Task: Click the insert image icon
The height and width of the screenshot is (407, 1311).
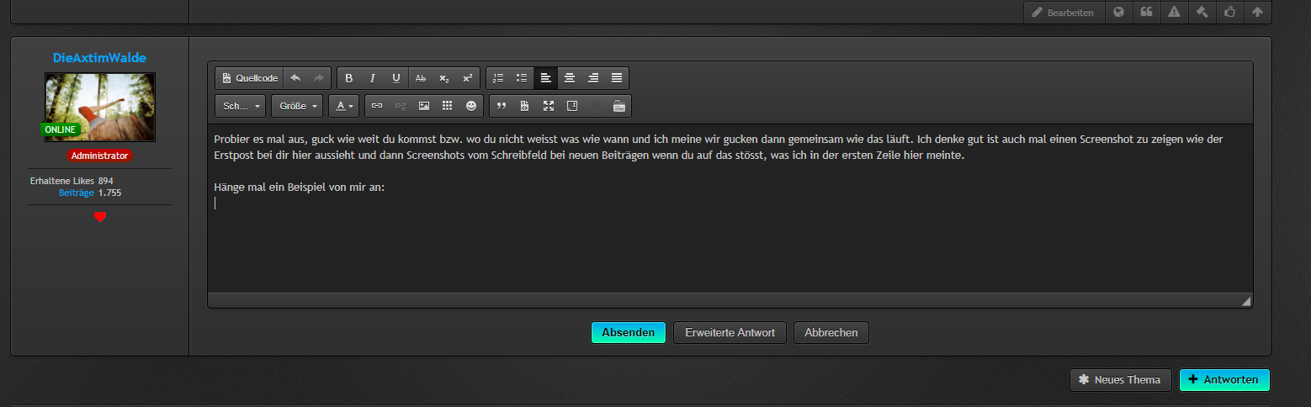Action: (x=424, y=106)
